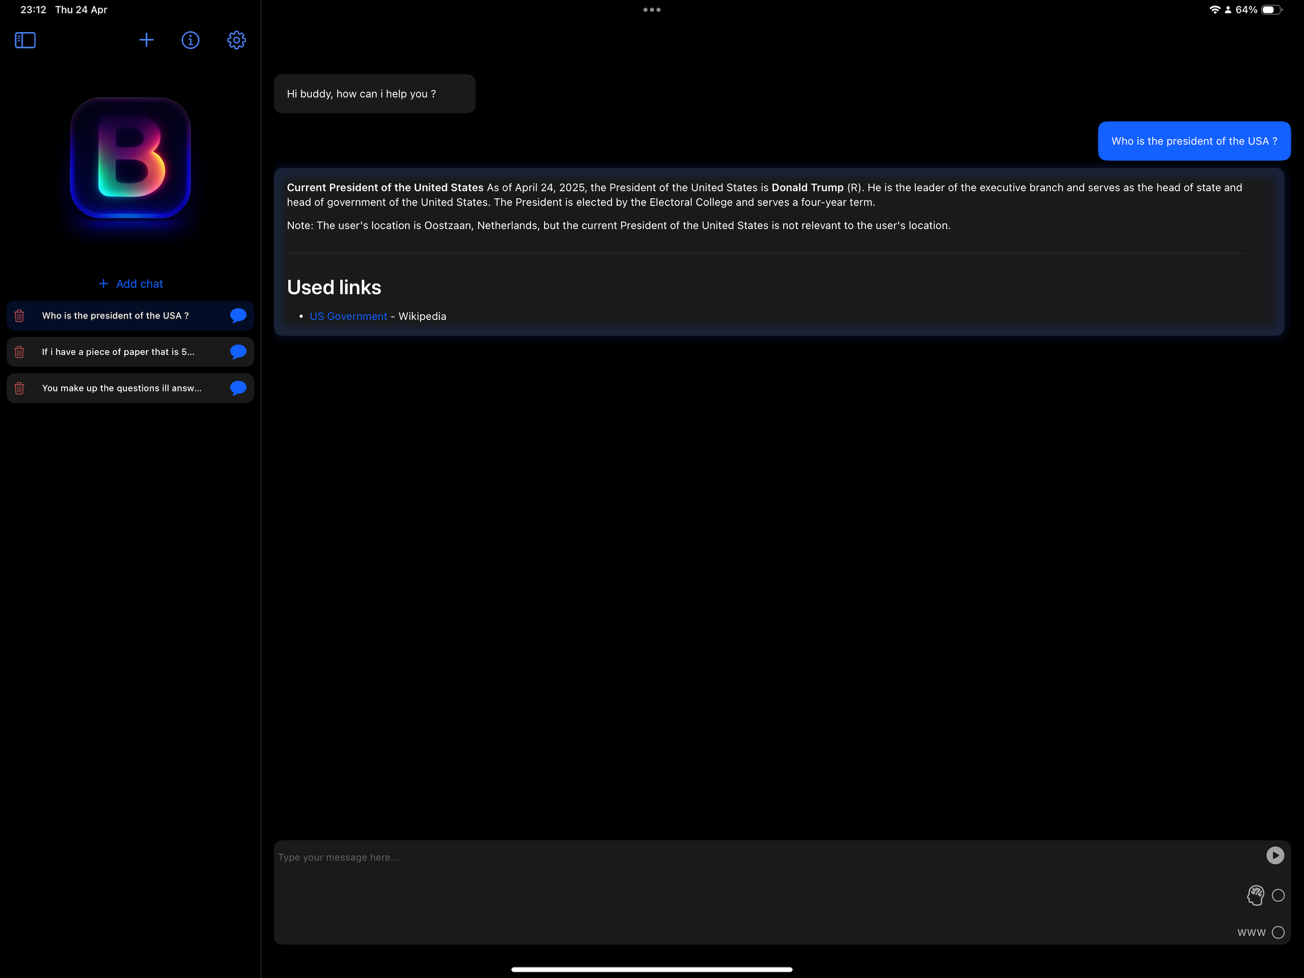
Task: Select the 'Who is the president of the USA ?' chat
Action: 130,316
